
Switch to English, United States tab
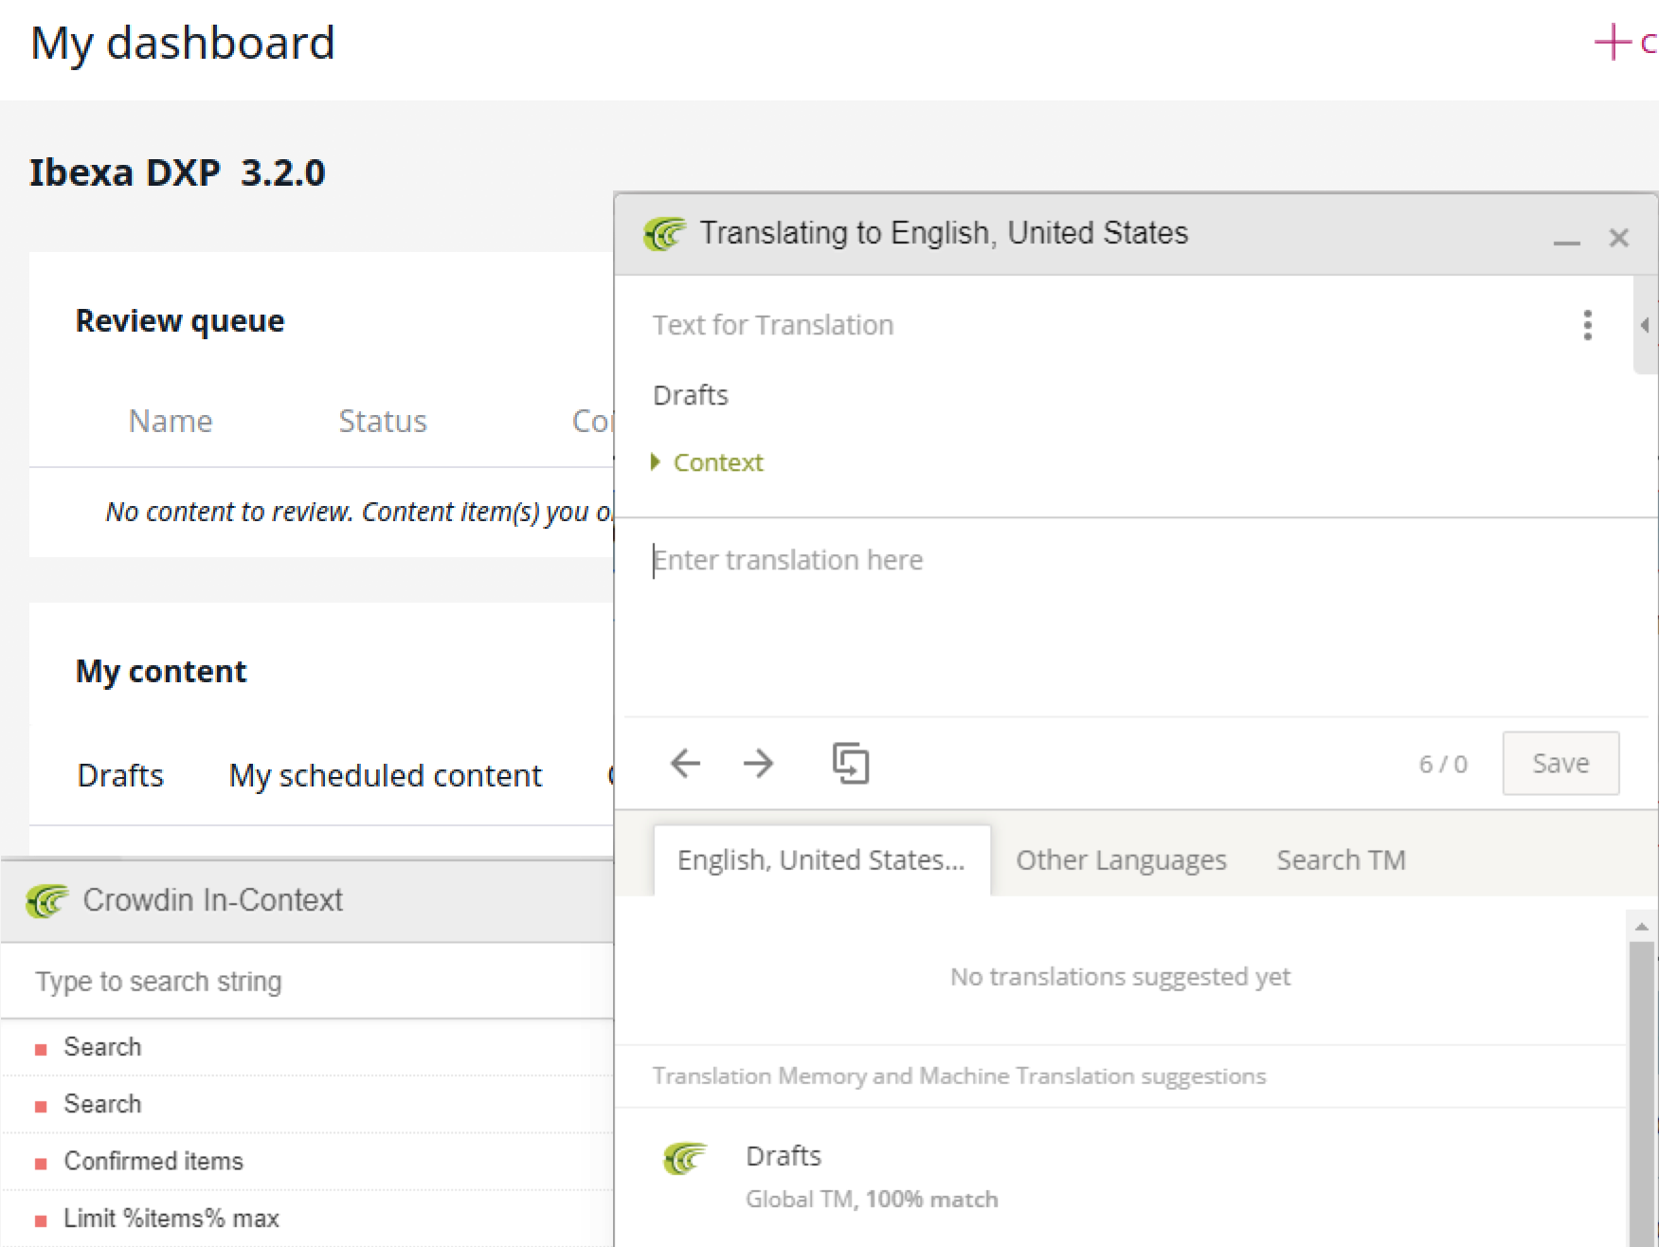821,859
